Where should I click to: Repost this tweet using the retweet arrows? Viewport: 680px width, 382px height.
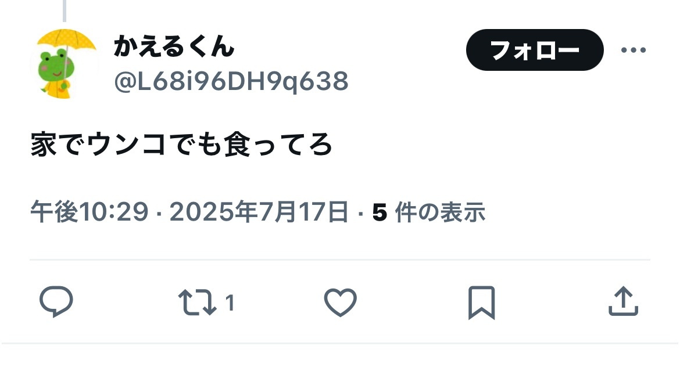(x=198, y=302)
